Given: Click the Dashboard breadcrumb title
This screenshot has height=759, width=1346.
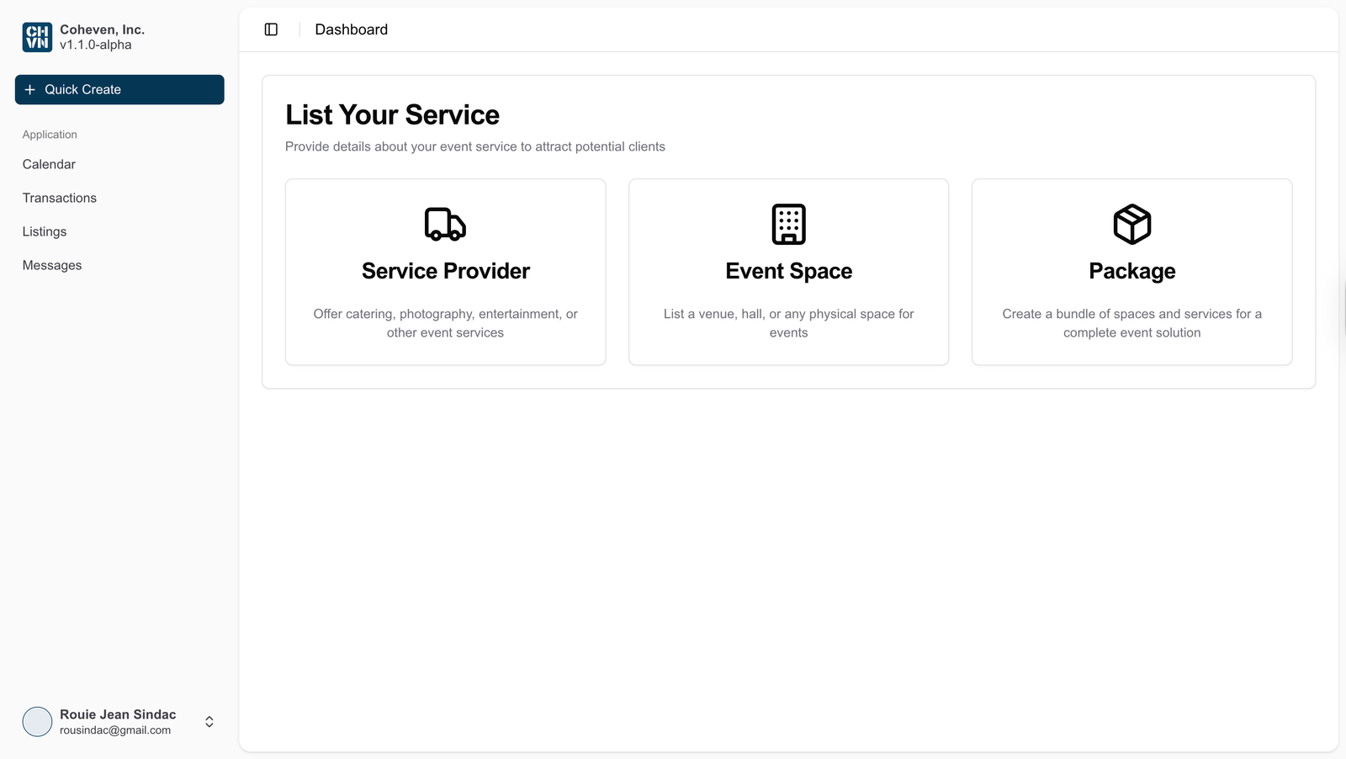Looking at the screenshot, I should [351, 29].
